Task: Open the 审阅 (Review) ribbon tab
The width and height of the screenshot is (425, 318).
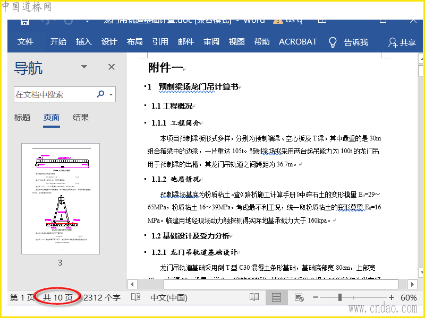Action: (x=211, y=42)
